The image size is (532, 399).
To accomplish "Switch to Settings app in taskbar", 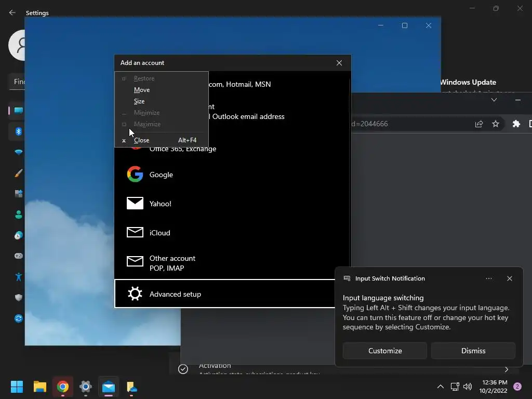I will click(x=86, y=387).
